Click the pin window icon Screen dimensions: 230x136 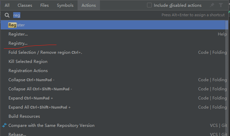(212, 5)
